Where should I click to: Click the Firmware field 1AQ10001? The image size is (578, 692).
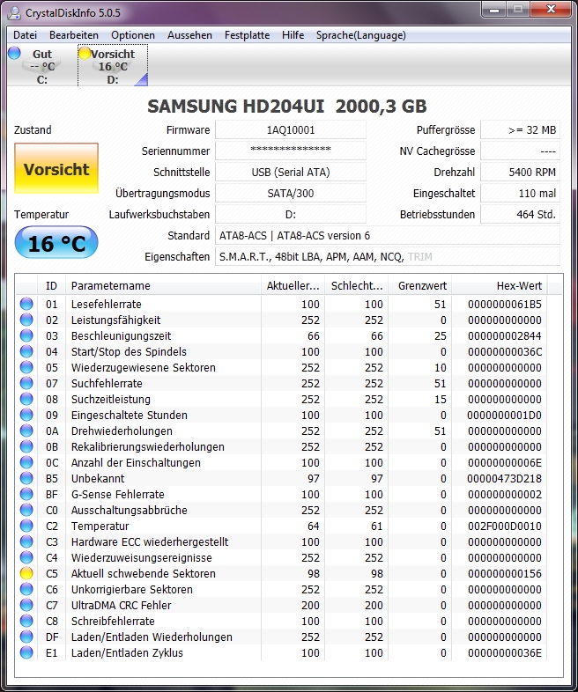(x=291, y=129)
